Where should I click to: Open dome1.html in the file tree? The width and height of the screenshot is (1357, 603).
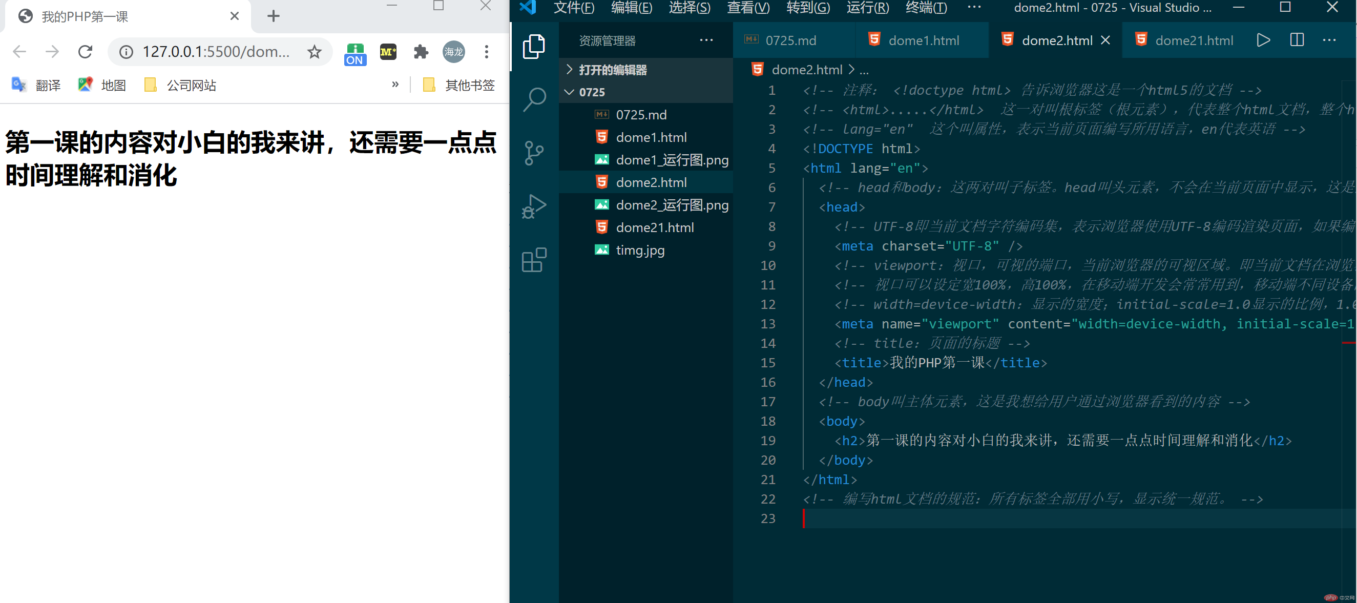(x=645, y=137)
